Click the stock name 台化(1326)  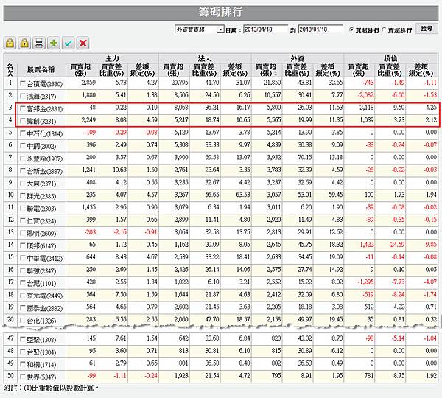(41, 321)
